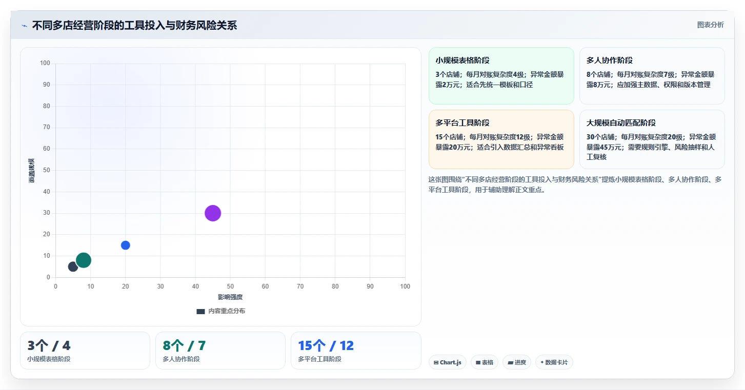Toggle the 内容重点分布 legend item

click(221, 311)
